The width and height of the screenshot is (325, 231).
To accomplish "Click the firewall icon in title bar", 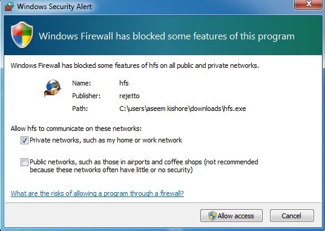I will click(9, 7).
